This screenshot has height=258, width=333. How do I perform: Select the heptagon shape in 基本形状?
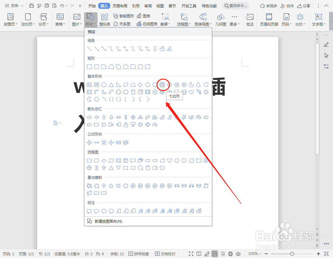[x=163, y=85]
